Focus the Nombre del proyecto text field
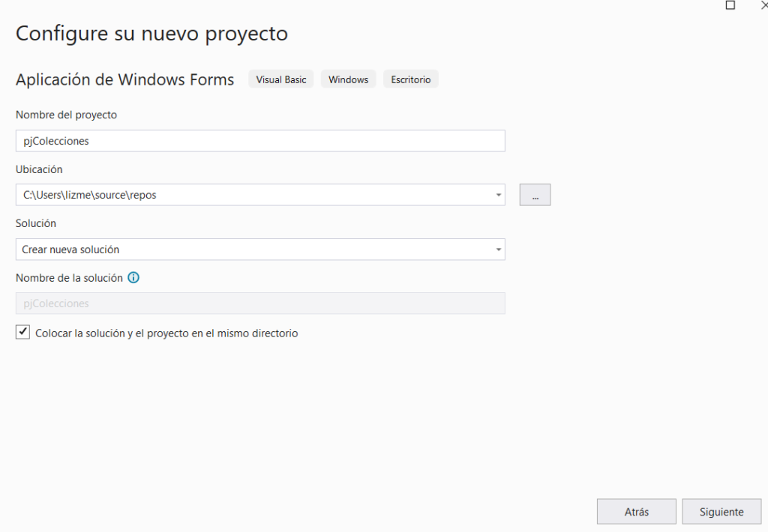The image size is (768, 532). (x=260, y=141)
